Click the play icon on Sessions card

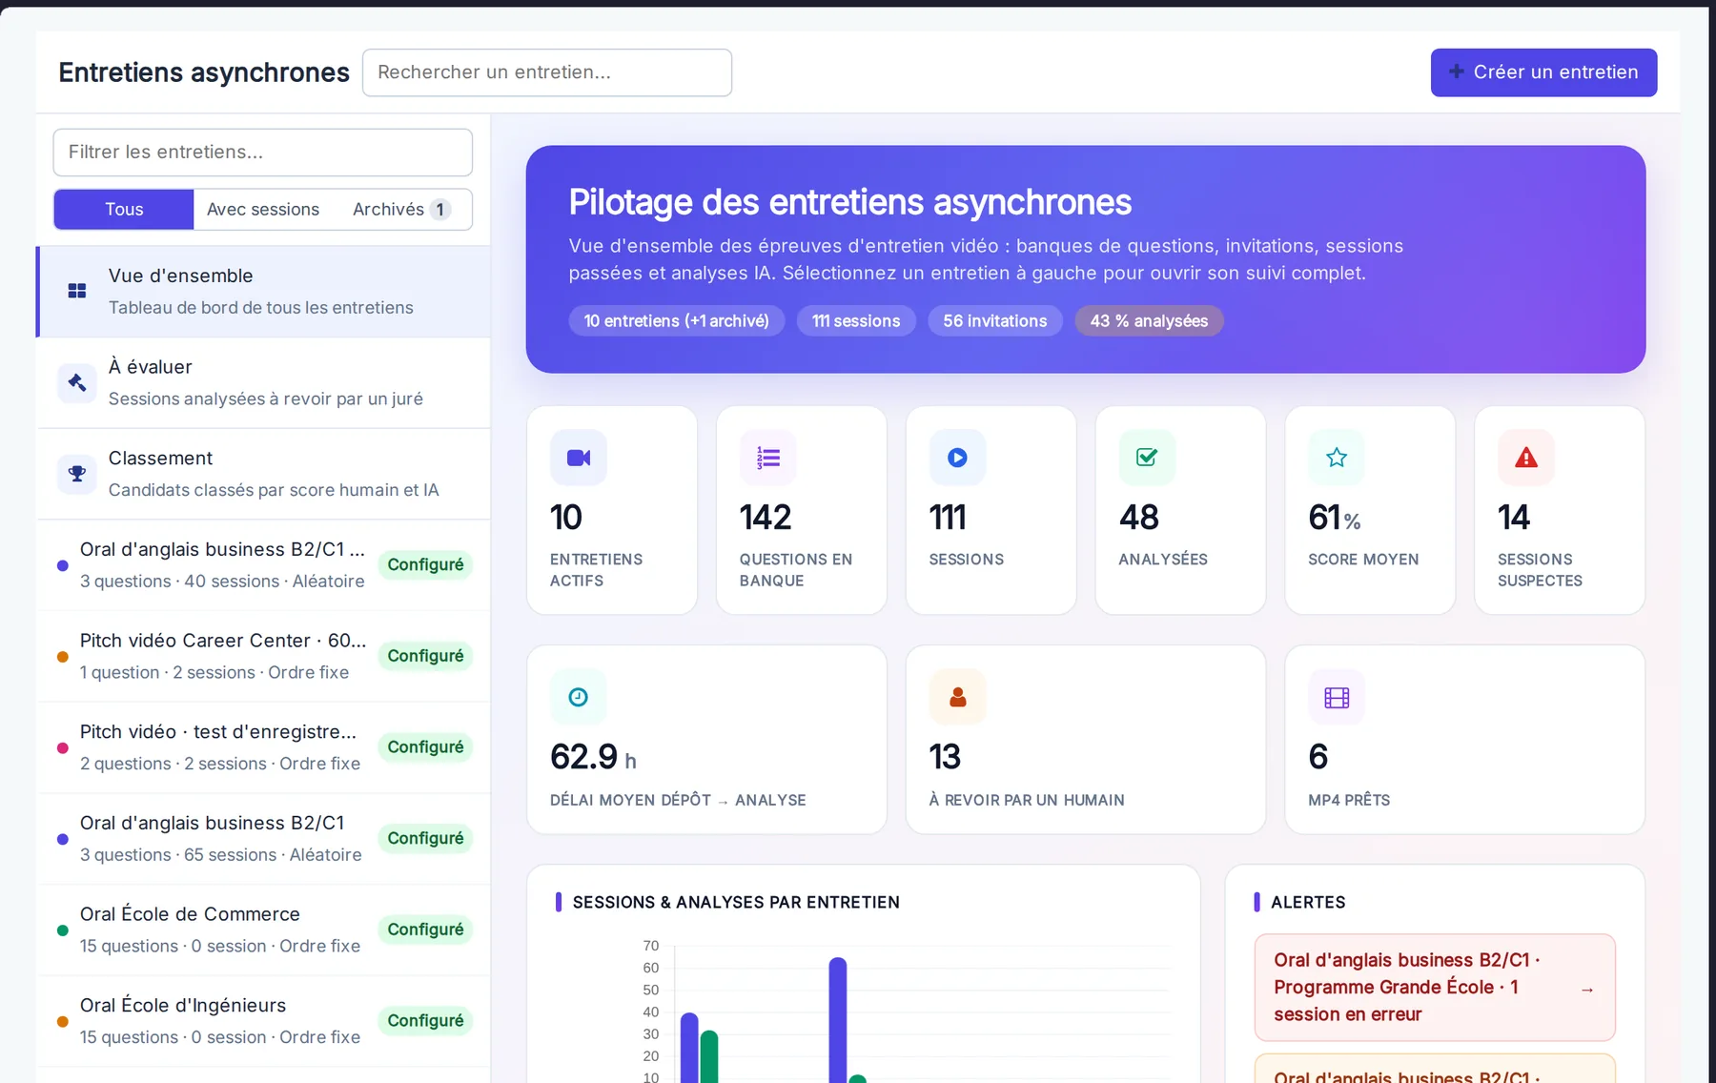point(957,458)
